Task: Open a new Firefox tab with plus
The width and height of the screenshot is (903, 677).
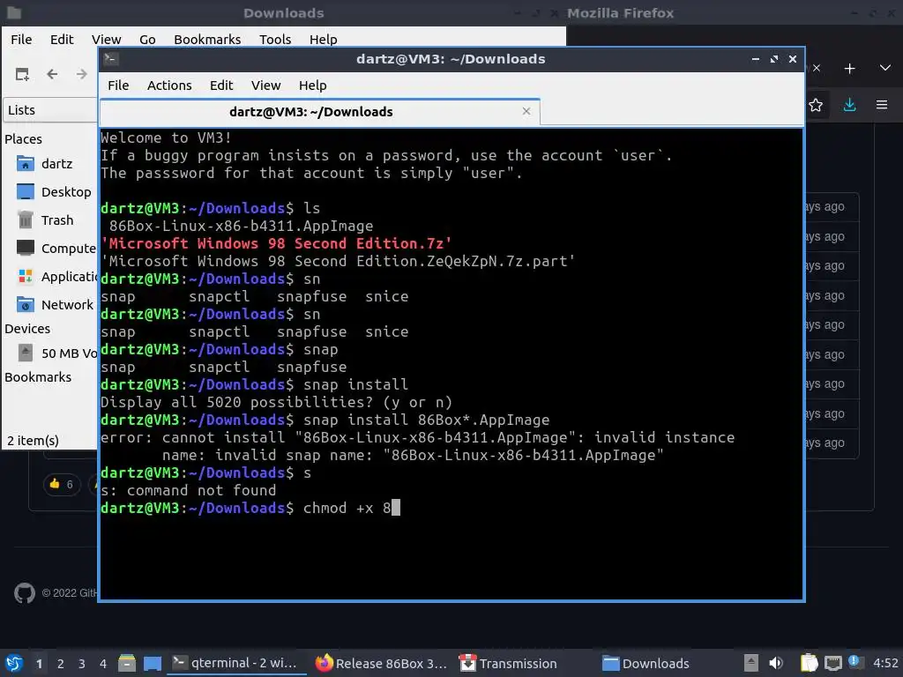Action: pos(849,69)
